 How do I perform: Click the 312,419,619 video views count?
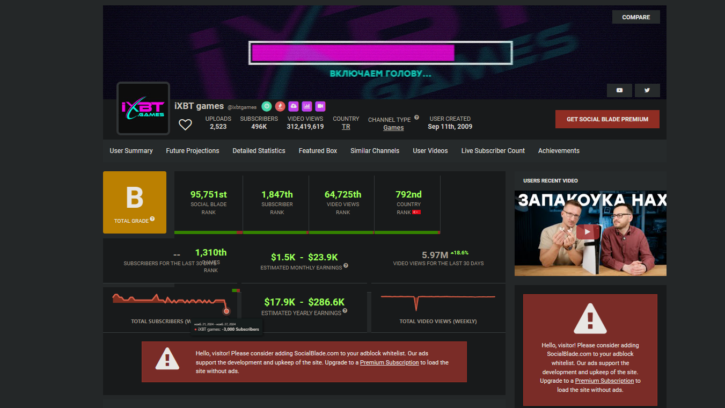[305, 127]
